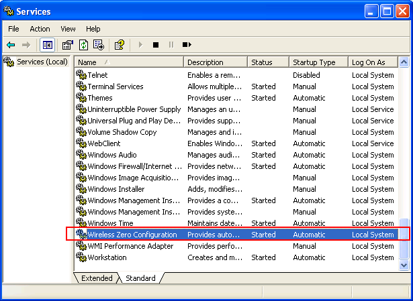Image resolution: width=413 pixels, height=301 pixels.
Task: Click the Export List toolbar icon
Action: [x=99, y=45]
